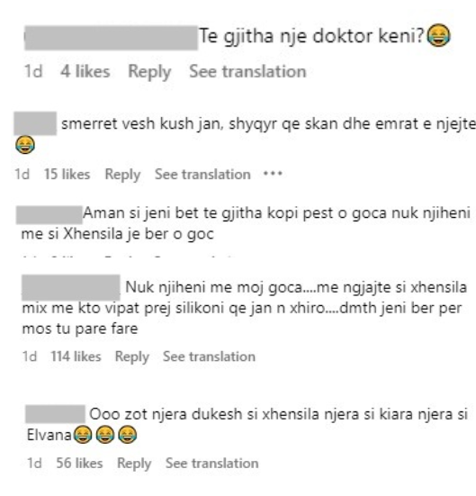
Task: Open the 114 likes list
Action: 76,356
